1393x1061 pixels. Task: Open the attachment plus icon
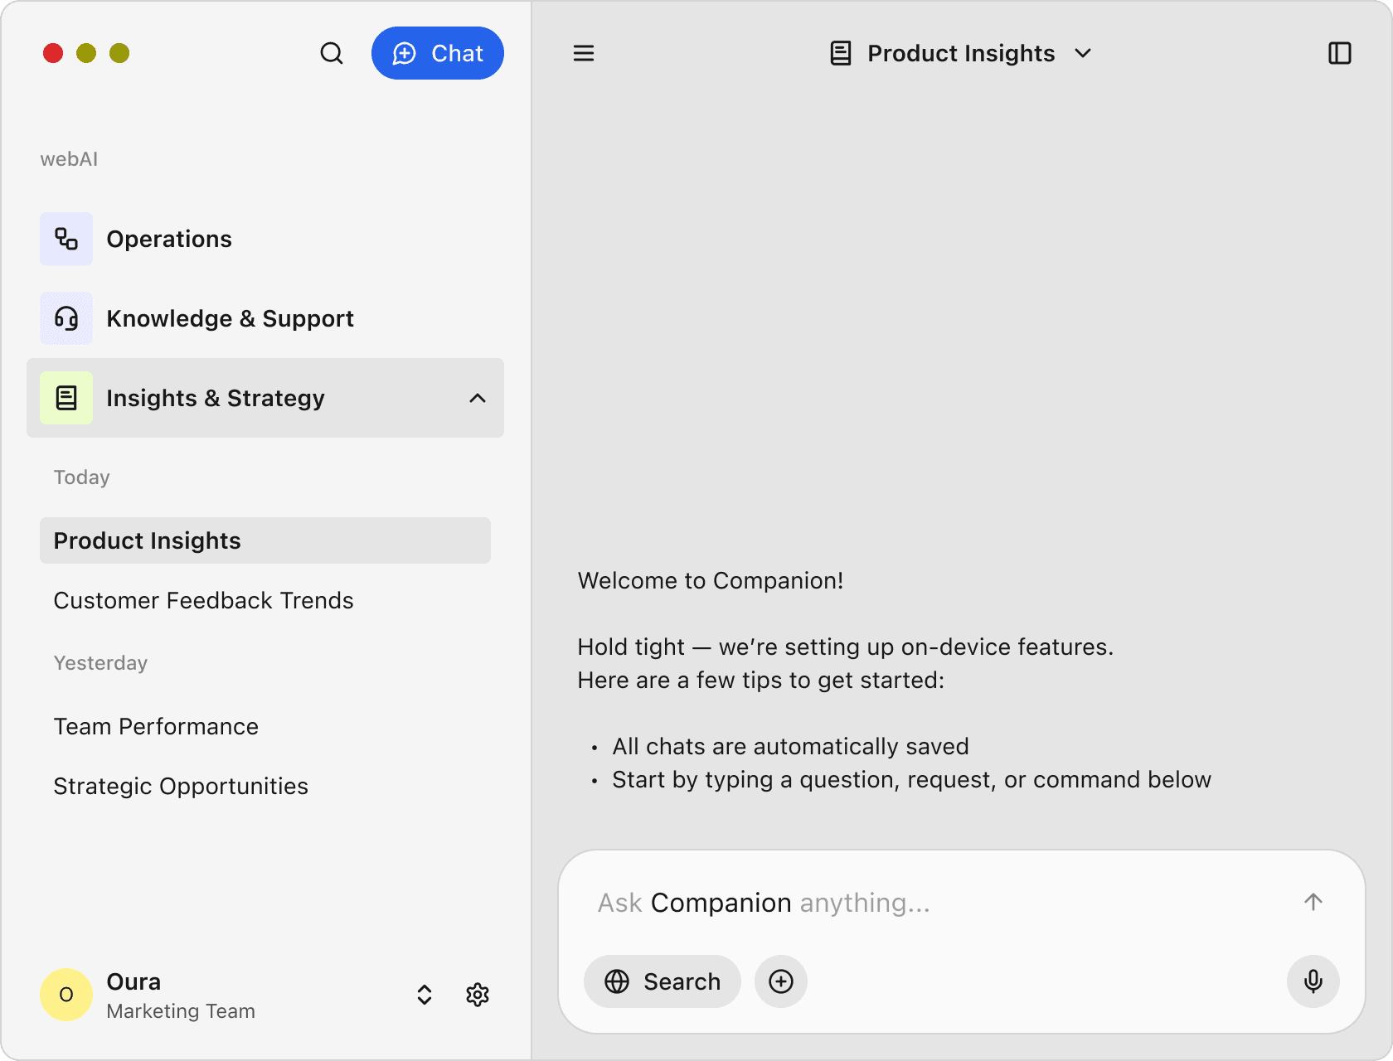click(x=780, y=981)
